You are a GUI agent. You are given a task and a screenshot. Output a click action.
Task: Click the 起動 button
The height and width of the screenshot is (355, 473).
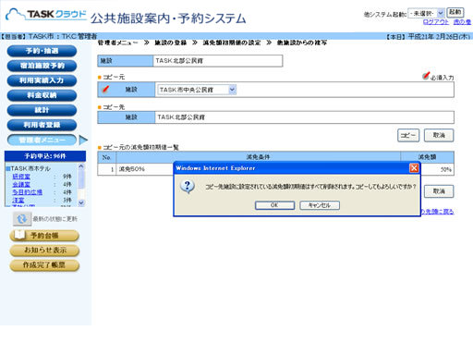pyautogui.click(x=455, y=13)
